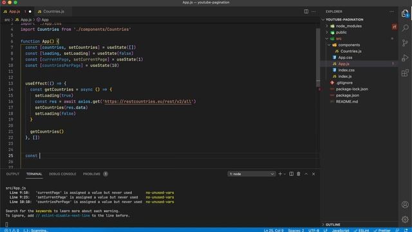The image size is (412, 232).
Task: Collapse the src folder
Action: tap(339, 39)
